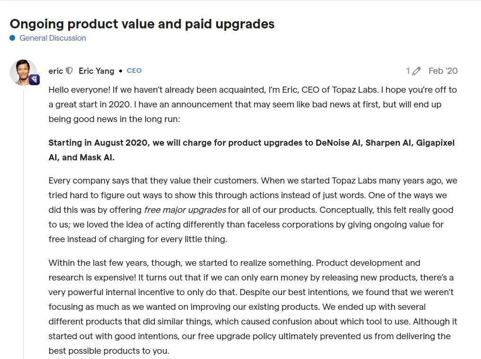Click the CEO title label
Screen dimensions: 481x359
pos(134,70)
